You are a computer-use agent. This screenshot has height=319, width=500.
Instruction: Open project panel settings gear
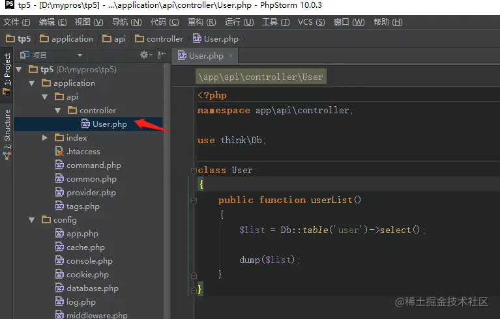pos(146,55)
